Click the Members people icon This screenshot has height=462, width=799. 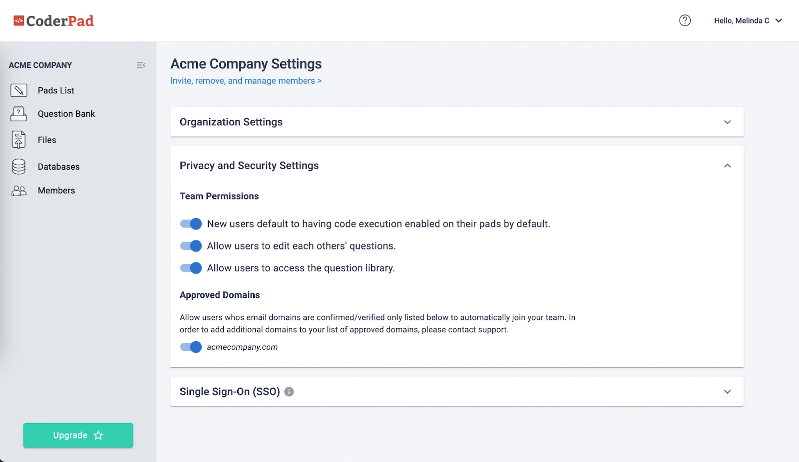tap(19, 191)
